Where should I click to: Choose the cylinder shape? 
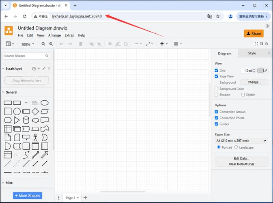[x=26, y=120]
